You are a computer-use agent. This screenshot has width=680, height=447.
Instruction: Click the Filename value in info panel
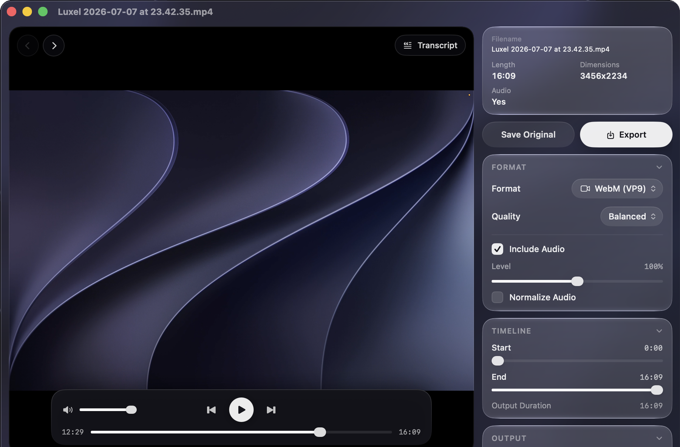pos(550,49)
